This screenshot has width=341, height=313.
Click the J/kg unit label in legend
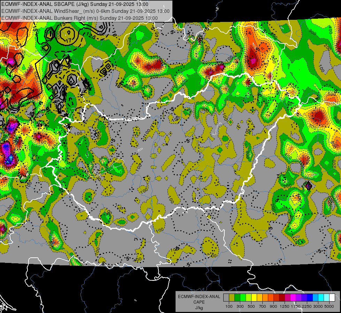(199, 308)
